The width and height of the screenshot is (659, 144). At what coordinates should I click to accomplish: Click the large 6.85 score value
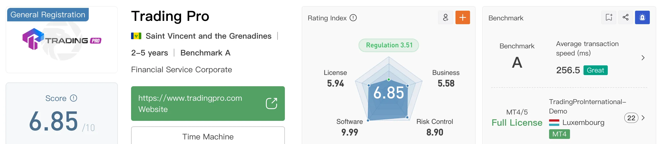coord(54,122)
